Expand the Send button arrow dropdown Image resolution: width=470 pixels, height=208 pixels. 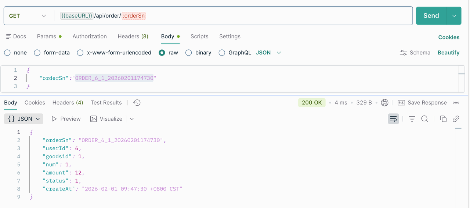(x=454, y=16)
